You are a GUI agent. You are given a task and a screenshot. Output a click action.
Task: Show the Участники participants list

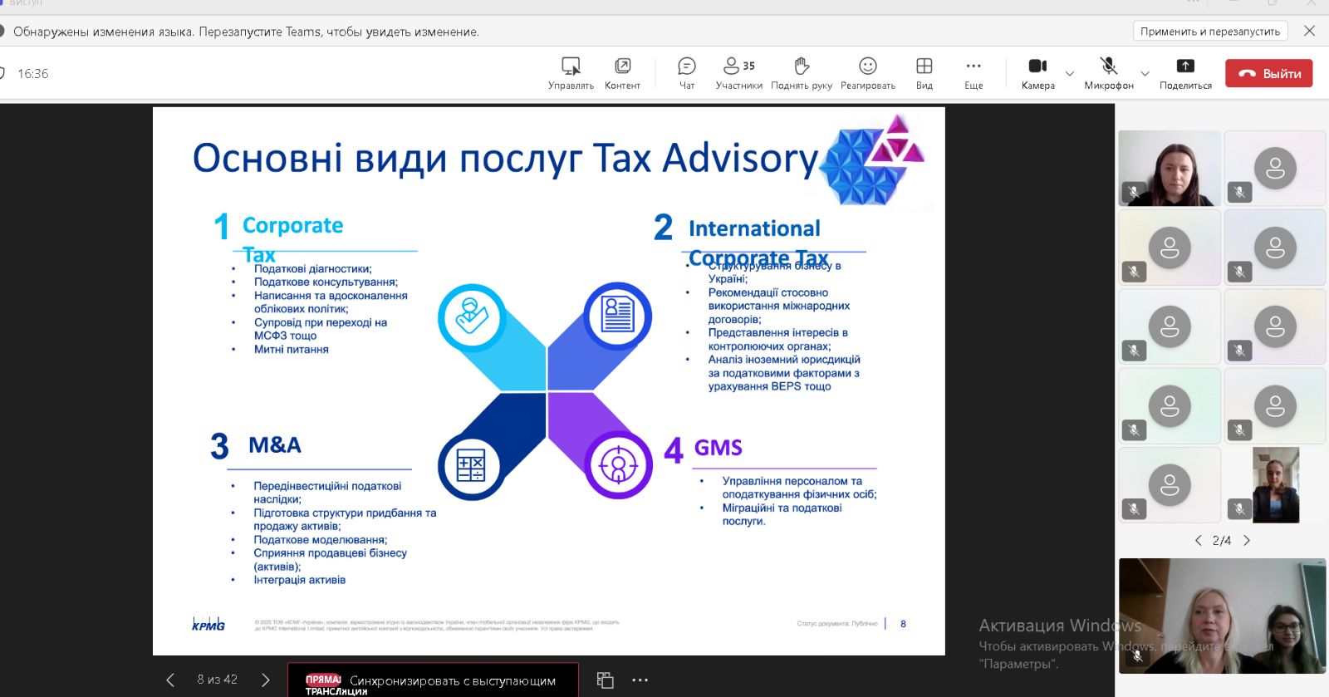(738, 72)
